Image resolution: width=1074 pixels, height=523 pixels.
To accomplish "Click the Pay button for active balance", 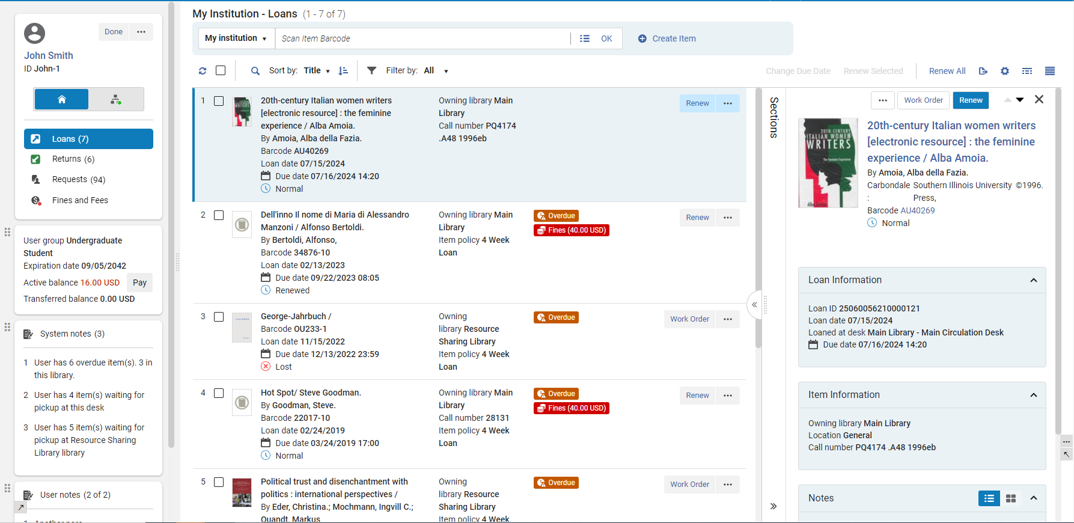I will click(x=139, y=283).
